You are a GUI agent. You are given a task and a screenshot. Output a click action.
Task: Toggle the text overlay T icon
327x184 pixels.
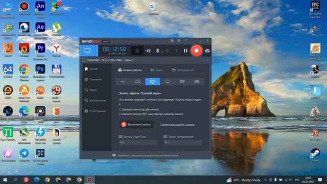click(x=176, y=51)
